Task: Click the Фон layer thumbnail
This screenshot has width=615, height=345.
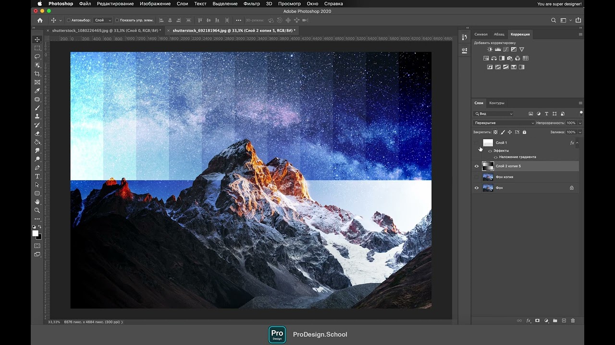Action: pos(488,188)
